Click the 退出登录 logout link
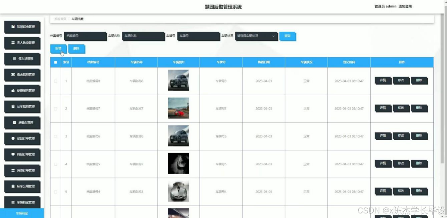Viewport: 447px width, 218px height. 405,6
